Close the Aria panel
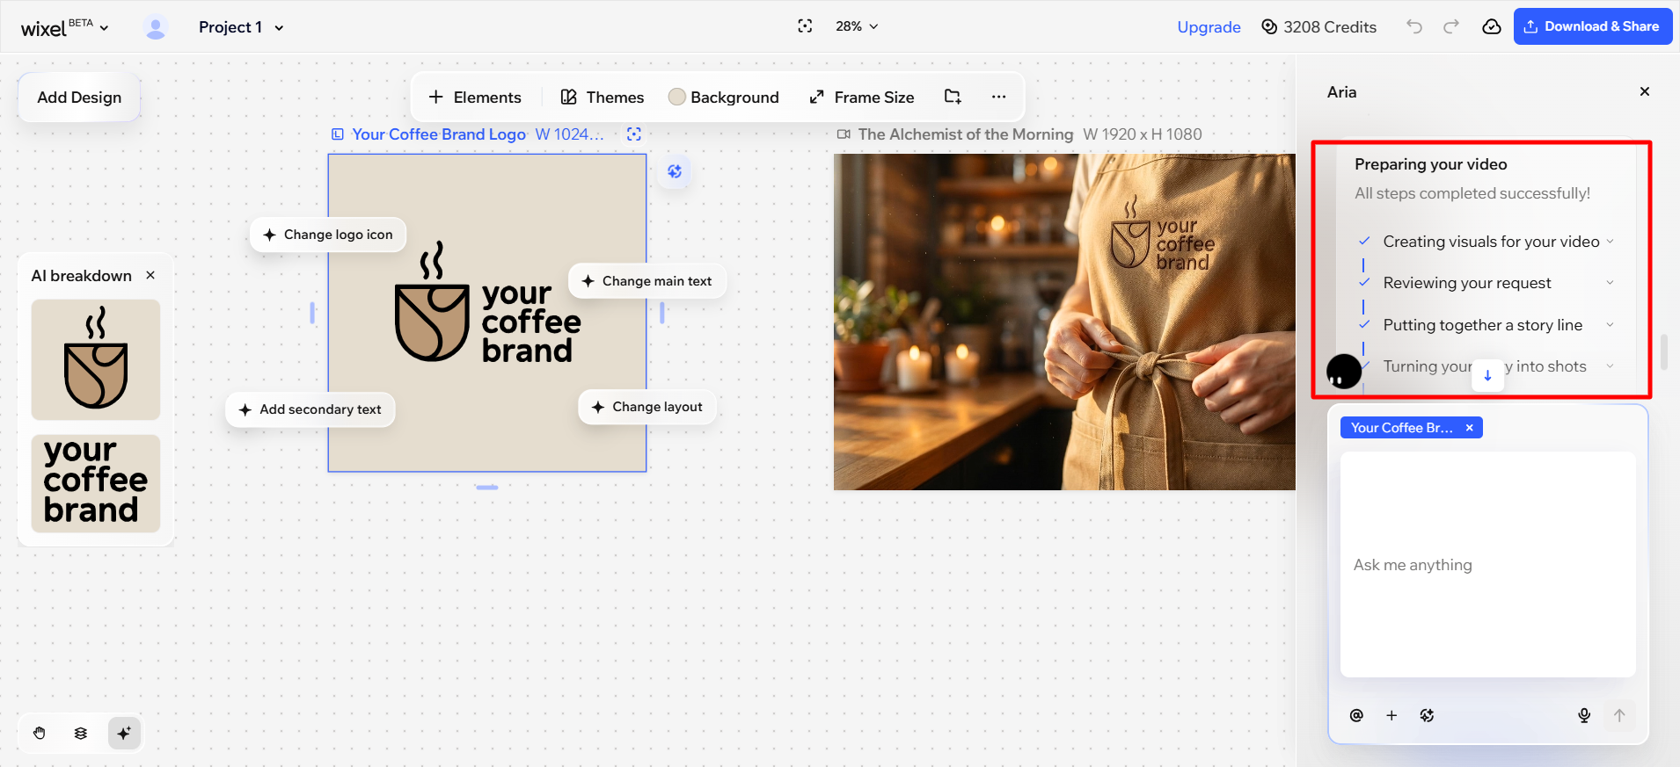 coord(1645,91)
